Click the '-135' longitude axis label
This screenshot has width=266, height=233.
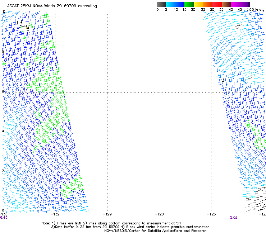point(4,214)
